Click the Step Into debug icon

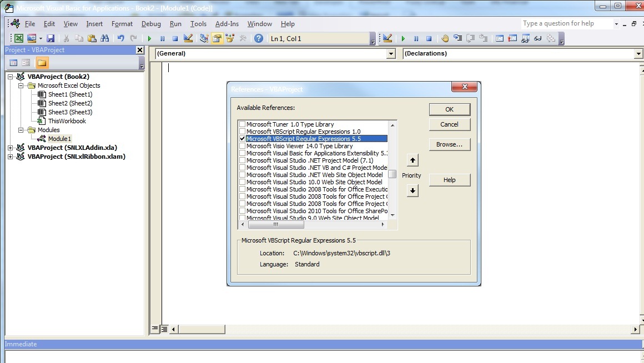(457, 39)
